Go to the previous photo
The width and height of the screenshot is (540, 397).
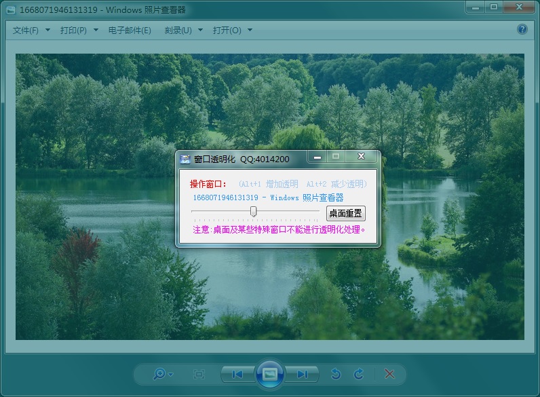pyautogui.click(x=237, y=374)
